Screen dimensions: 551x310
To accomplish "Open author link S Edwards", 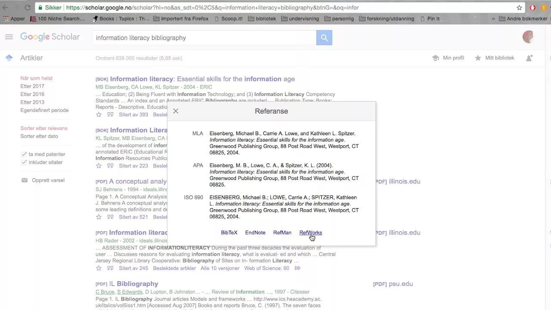I will (x=130, y=292).
